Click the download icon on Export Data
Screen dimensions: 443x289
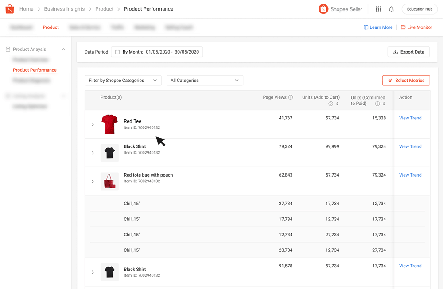point(395,52)
